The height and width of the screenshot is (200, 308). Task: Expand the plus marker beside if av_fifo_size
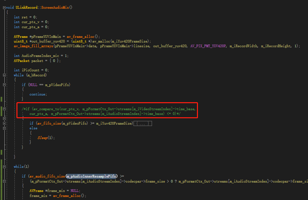coord(4,123)
